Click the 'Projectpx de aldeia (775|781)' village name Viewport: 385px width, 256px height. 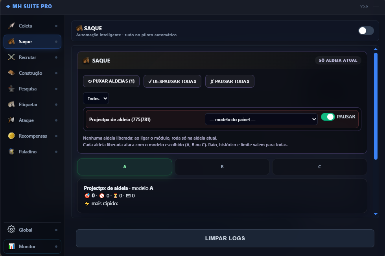pyautogui.click(x=120, y=120)
